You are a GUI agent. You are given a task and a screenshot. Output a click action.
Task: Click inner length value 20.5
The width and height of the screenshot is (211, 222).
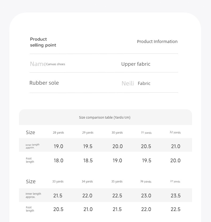tap(146, 146)
